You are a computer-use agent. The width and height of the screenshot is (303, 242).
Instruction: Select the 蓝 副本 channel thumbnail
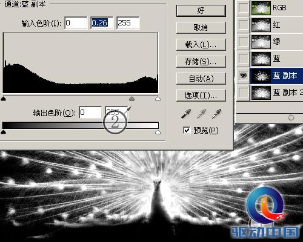(261, 76)
